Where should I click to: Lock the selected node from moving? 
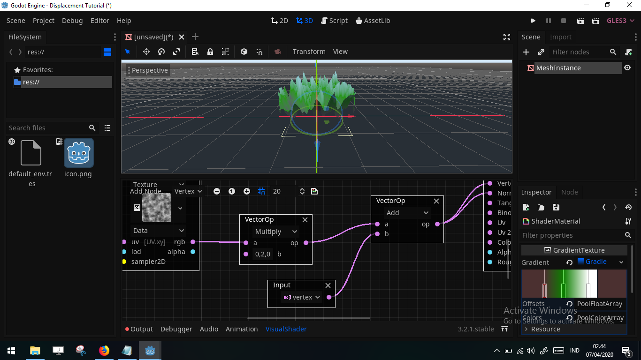210,52
